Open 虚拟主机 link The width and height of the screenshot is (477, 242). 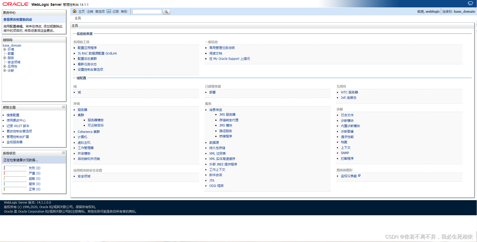(x=84, y=143)
